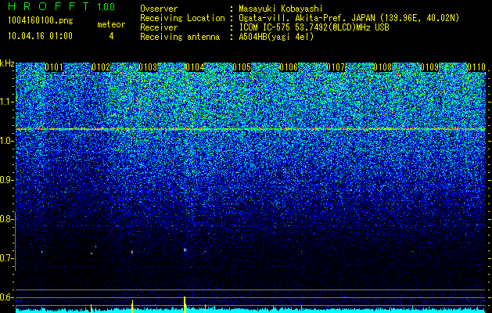Click the tallest yellow intensity spike below 0104
The height and width of the screenshot is (313, 492).
tap(185, 304)
